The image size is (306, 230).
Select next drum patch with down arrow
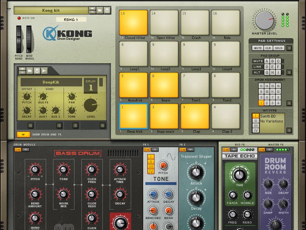tap(22, 72)
